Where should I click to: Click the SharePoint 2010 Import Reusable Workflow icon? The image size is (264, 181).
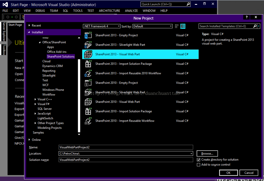[x=88, y=121]
